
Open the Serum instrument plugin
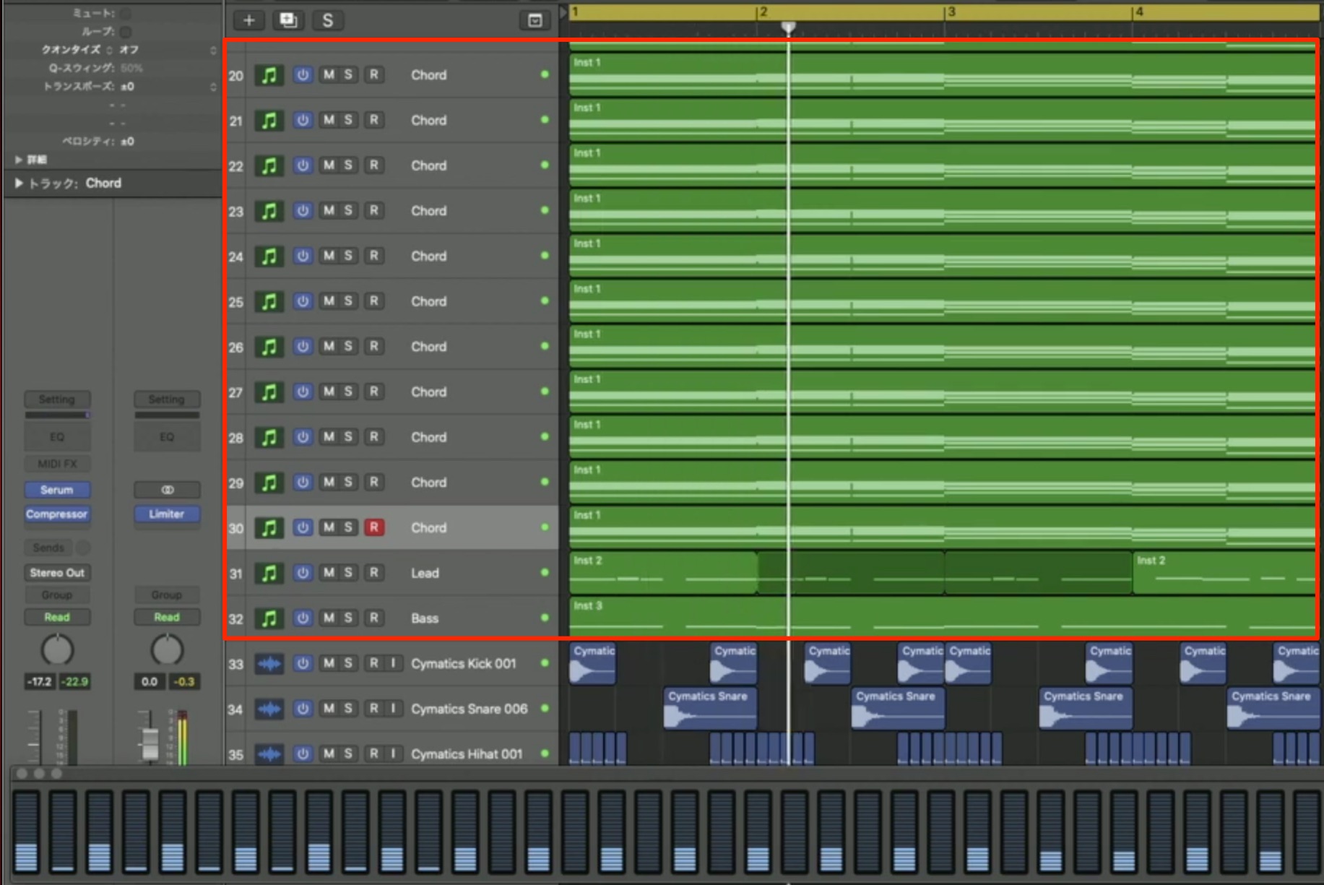[57, 490]
